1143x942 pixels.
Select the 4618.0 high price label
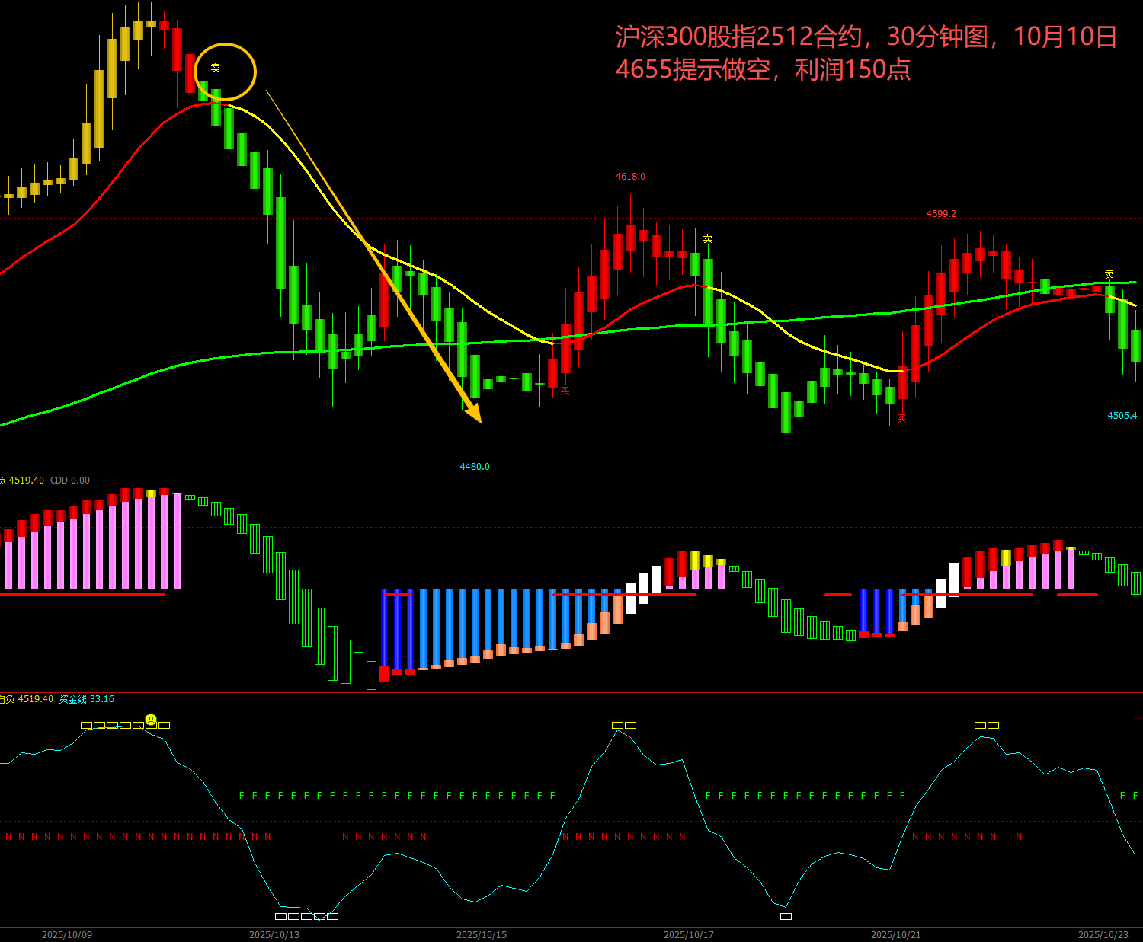(x=630, y=177)
